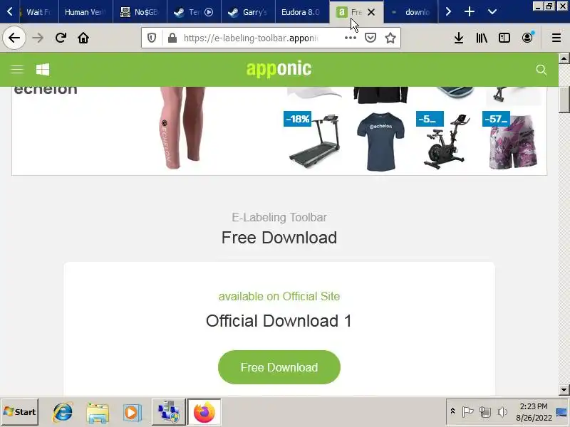Switch to the download tab

(411, 12)
